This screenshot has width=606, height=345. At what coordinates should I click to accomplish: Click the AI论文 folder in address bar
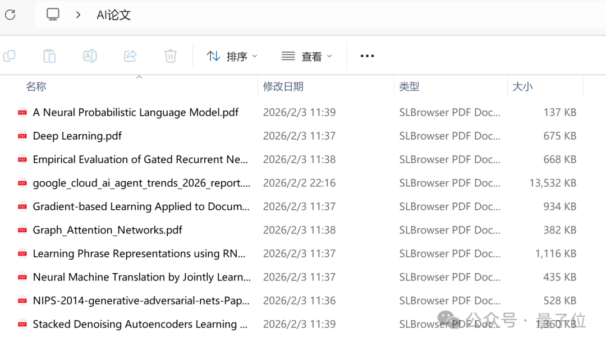pos(113,15)
